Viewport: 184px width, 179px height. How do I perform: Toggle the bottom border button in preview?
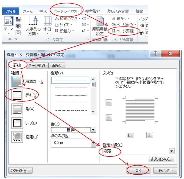109,118
